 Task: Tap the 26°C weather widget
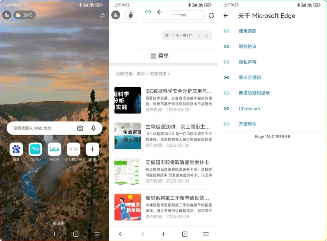point(25,15)
